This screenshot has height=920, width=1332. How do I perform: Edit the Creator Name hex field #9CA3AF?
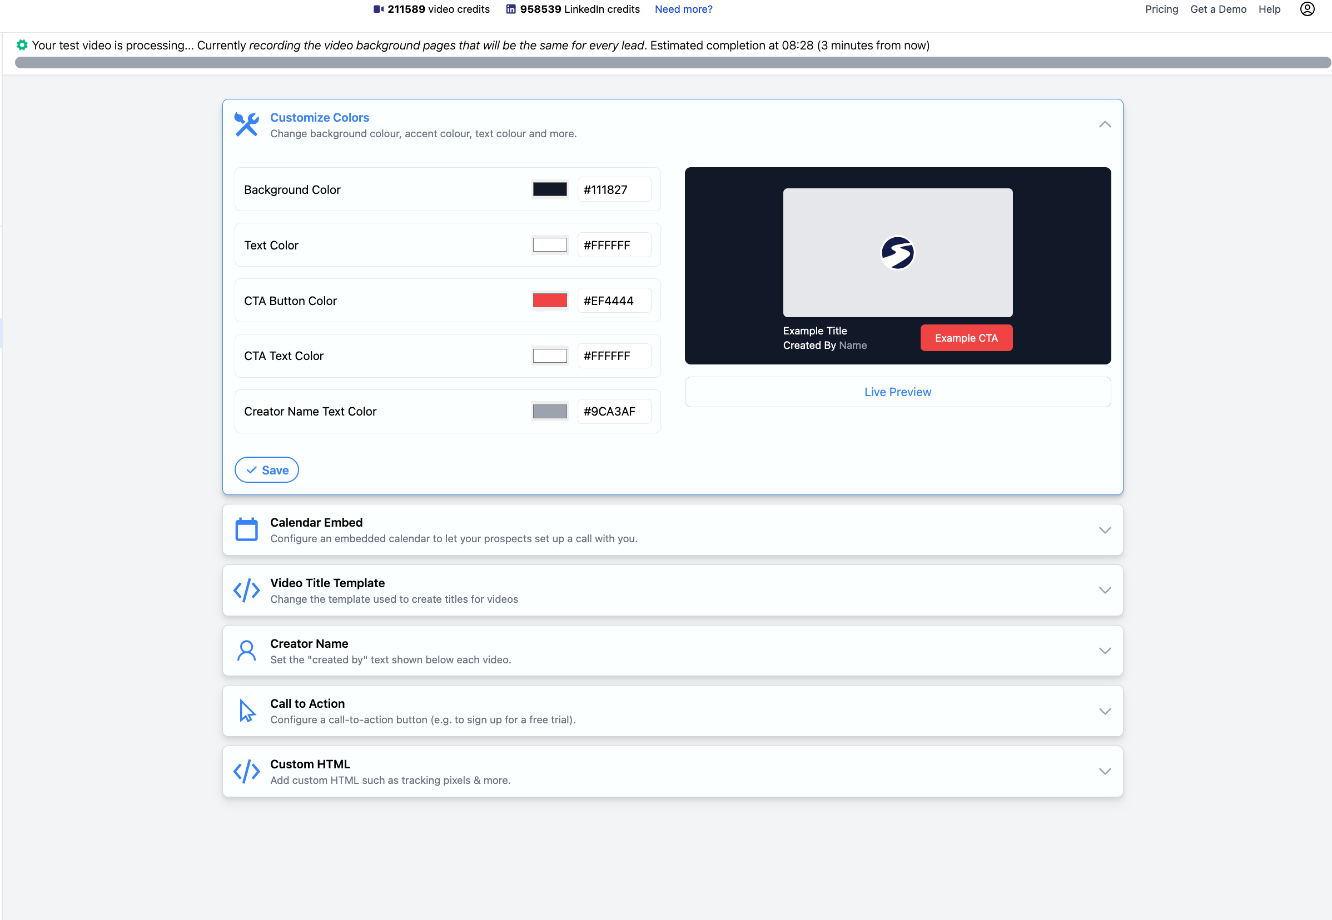click(x=614, y=412)
